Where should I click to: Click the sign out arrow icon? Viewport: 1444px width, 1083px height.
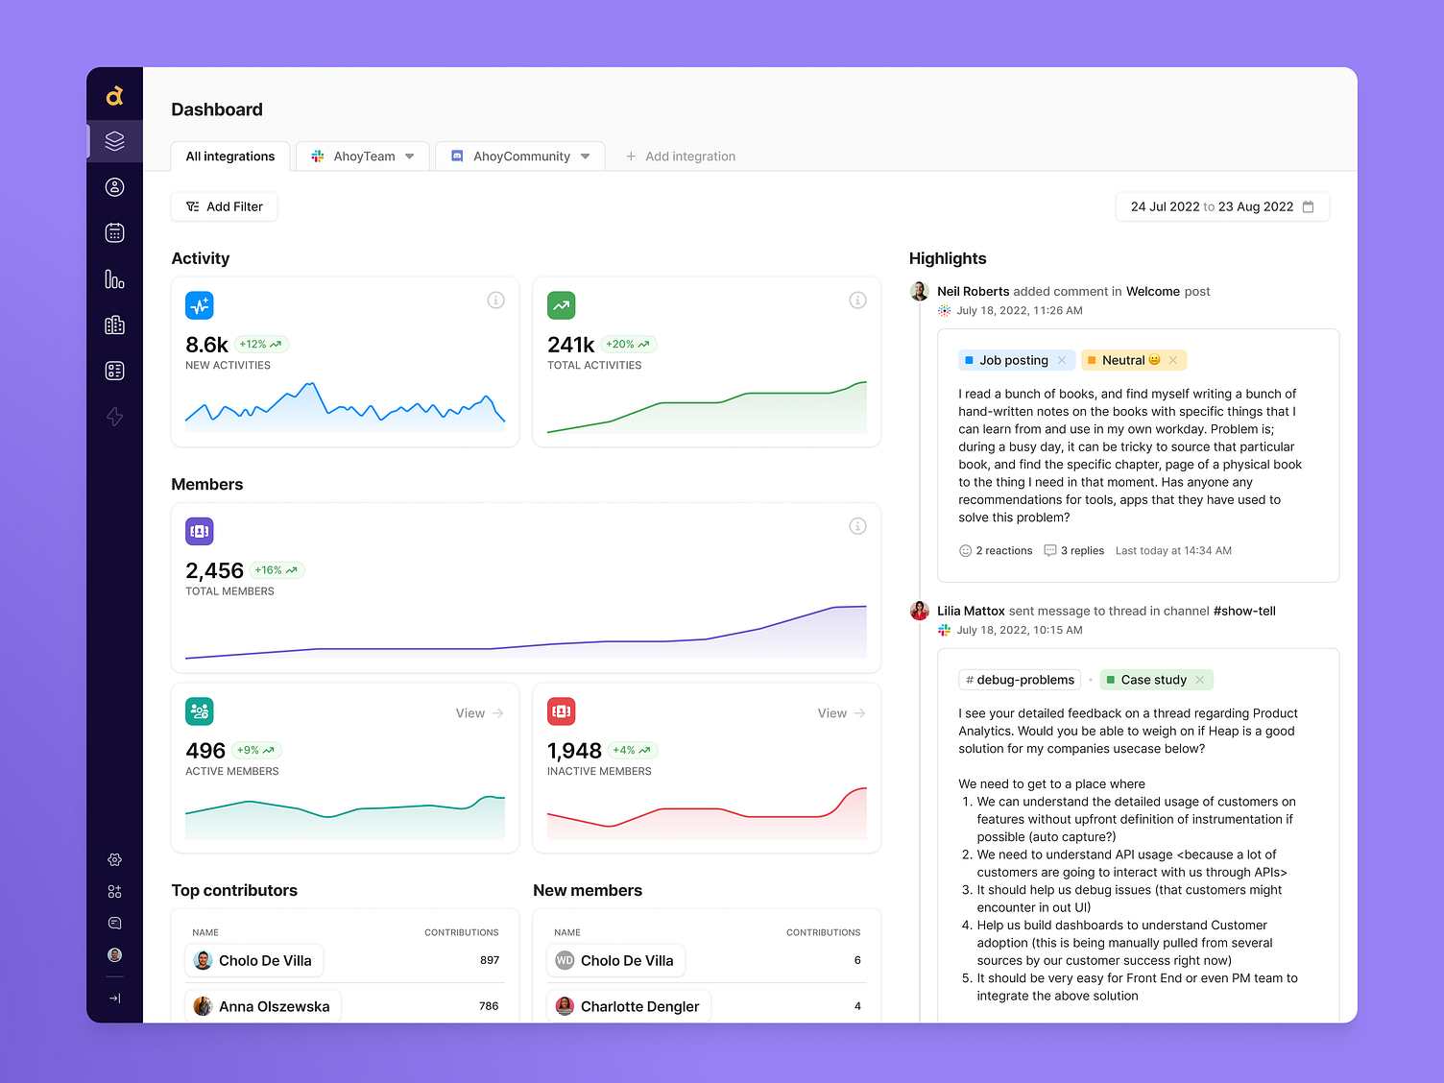point(114,998)
